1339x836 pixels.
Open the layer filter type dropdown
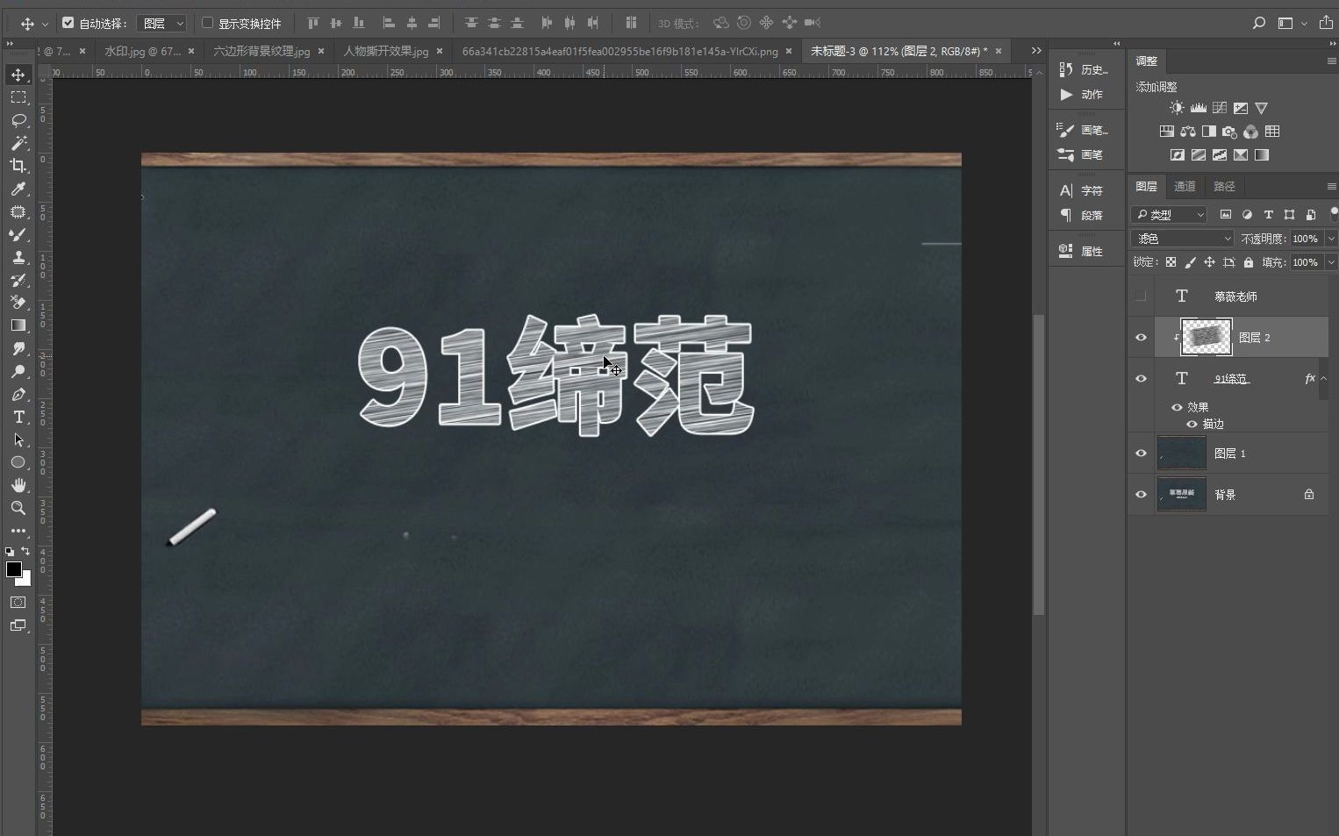[1171, 214]
